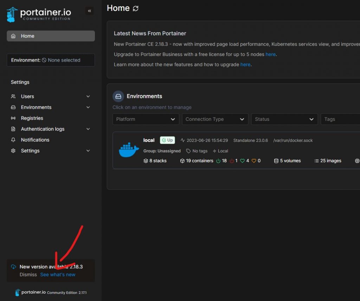Go to Home in the sidebar
Screen dimensions: 360x301
pyautogui.click(x=51, y=36)
